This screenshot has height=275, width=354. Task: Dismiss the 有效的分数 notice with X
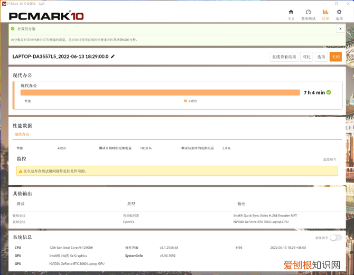tap(340, 29)
